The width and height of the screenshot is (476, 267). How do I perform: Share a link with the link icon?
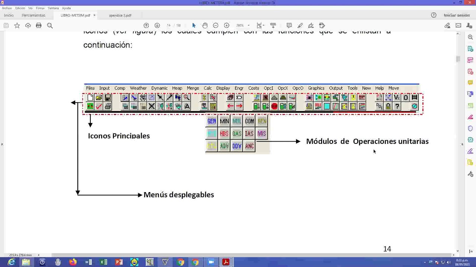click(x=447, y=25)
